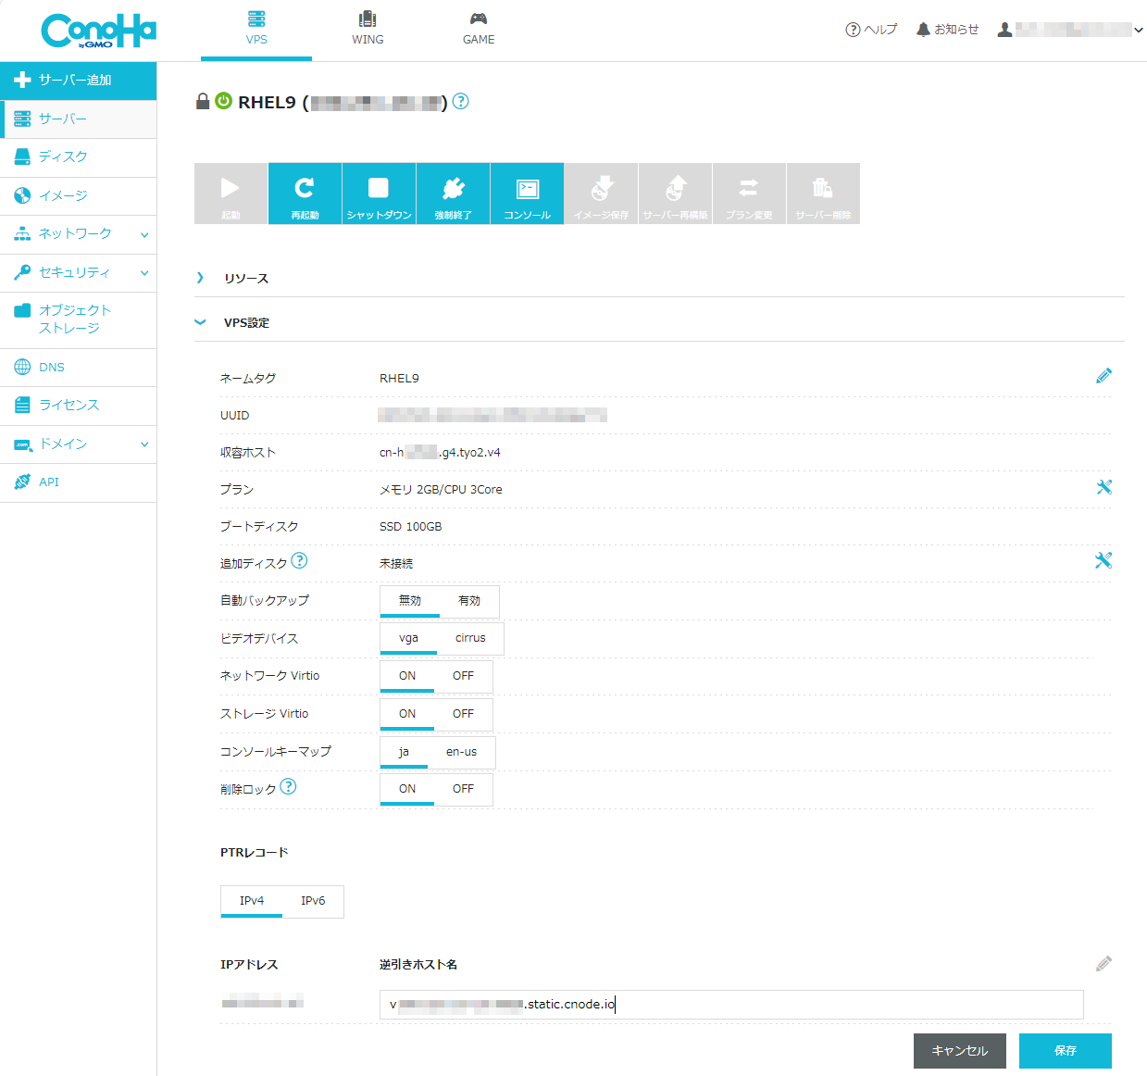Click the メモリ 2GB/CPU 3Core plan text
Viewport: 1147px width, 1076px height.
point(441,490)
